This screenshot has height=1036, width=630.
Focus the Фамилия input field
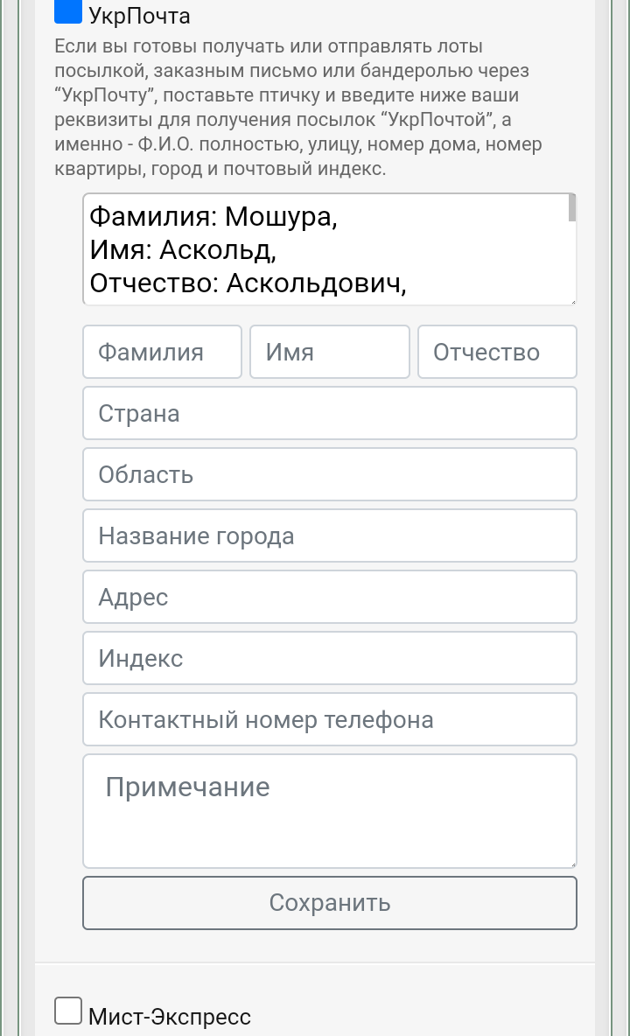pos(163,352)
